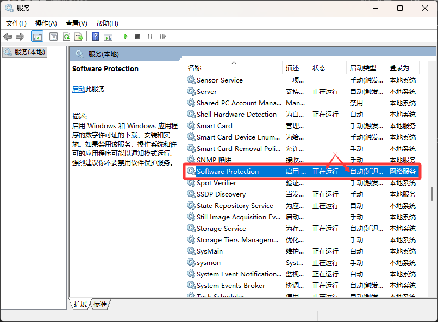The height and width of the screenshot is (322, 438).
Task: Select the SysMain service row
Action: click(x=210, y=251)
